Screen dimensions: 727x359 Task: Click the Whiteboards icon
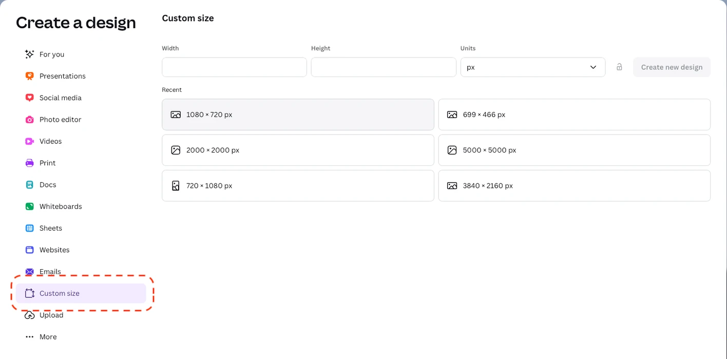tap(30, 206)
